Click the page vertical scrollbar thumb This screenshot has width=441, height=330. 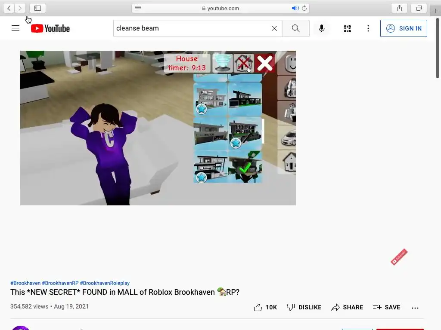(x=438, y=48)
